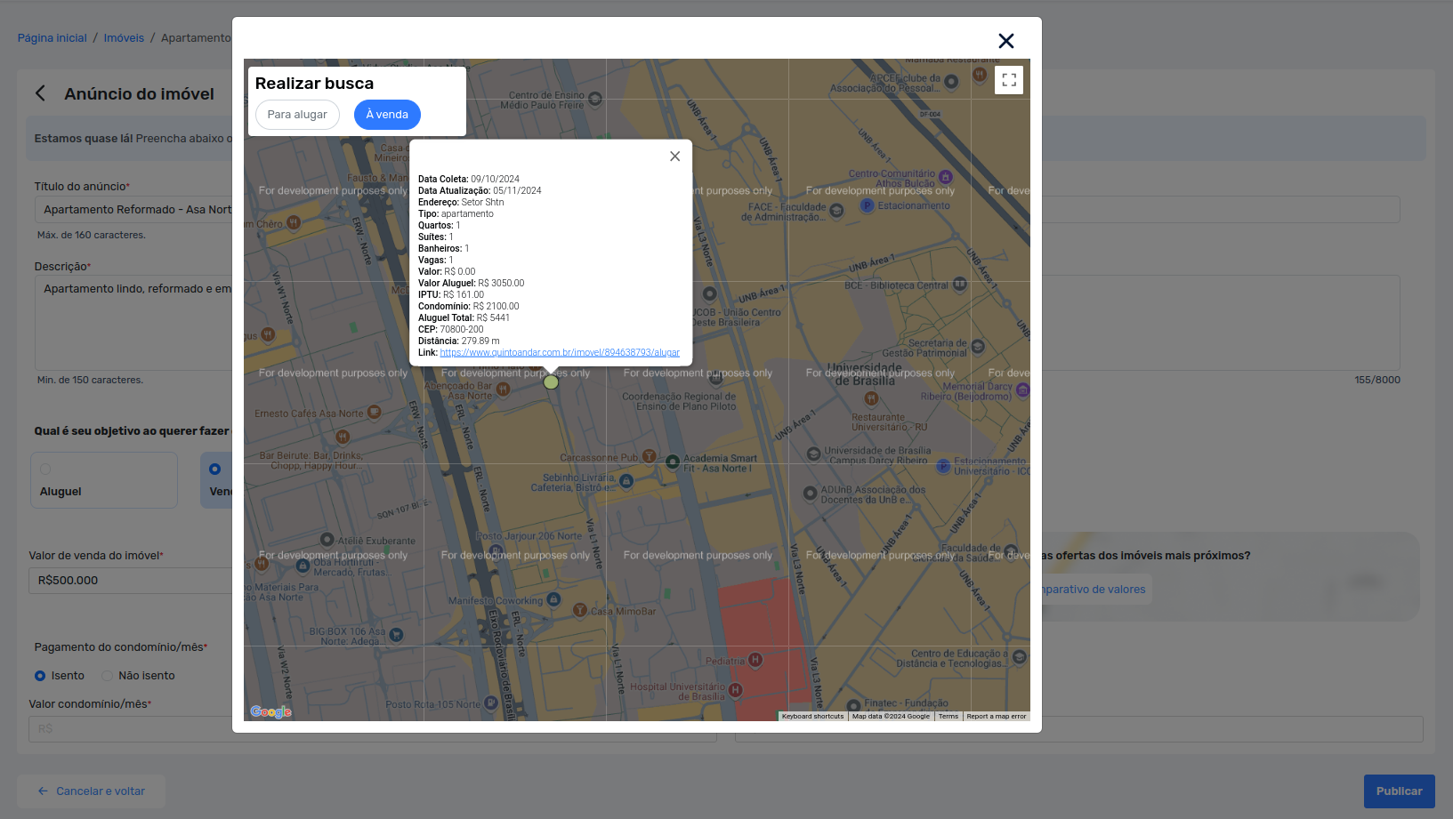The height and width of the screenshot is (819, 1453).
Task: Open 'Imóveis' breadcrumb link
Action: coord(124,38)
